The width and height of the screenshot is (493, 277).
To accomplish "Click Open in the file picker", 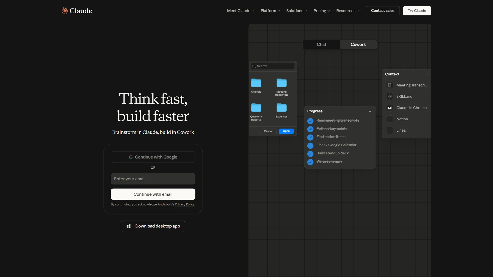I will pyautogui.click(x=286, y=131).
